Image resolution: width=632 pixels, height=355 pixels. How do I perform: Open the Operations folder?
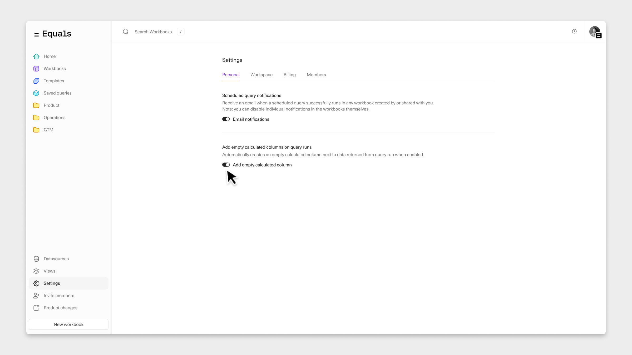pos(54,118)
